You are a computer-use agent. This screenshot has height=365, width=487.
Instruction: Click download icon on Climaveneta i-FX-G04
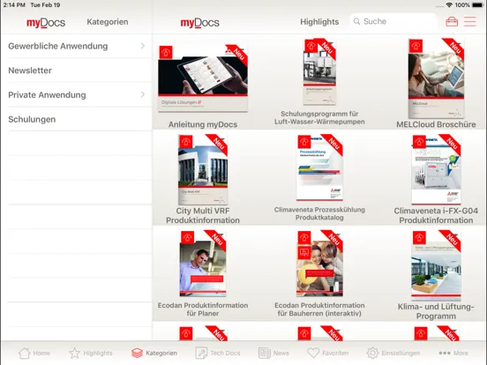(x=419, y=142)
